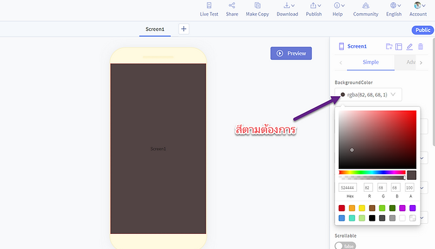Viewport: 435px width, 249px height.
Task: Click the saturation color picker area
Action: coord(377,140)
